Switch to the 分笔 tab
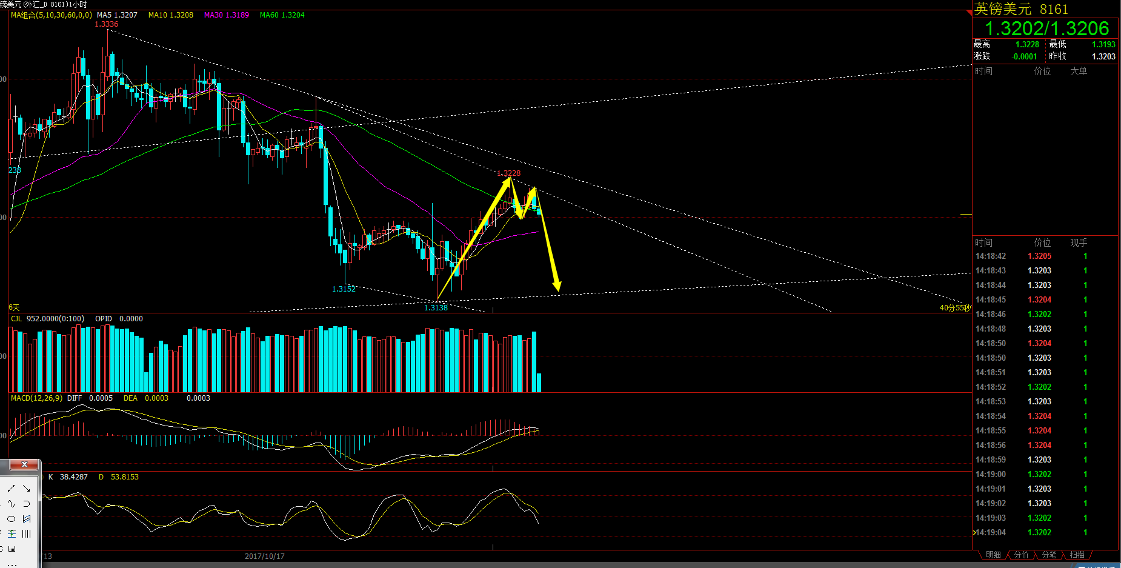Viewport: 1121px width, 568px height. tap(1049, 555)
